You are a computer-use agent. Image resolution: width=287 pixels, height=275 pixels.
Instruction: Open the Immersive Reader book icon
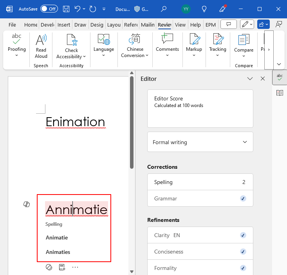point(280,93)
